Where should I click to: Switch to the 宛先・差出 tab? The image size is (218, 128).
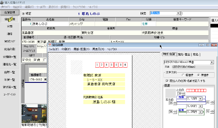pos(184,54)
